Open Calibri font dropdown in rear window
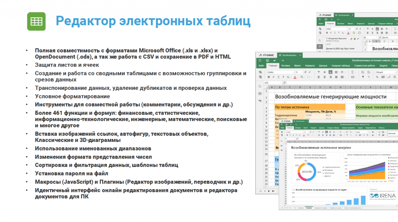Screen dimensions: 398x222 [x=346, y=29]
